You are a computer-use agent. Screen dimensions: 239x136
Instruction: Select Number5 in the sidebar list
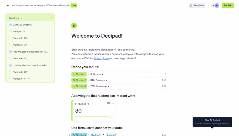coord(18,72)
